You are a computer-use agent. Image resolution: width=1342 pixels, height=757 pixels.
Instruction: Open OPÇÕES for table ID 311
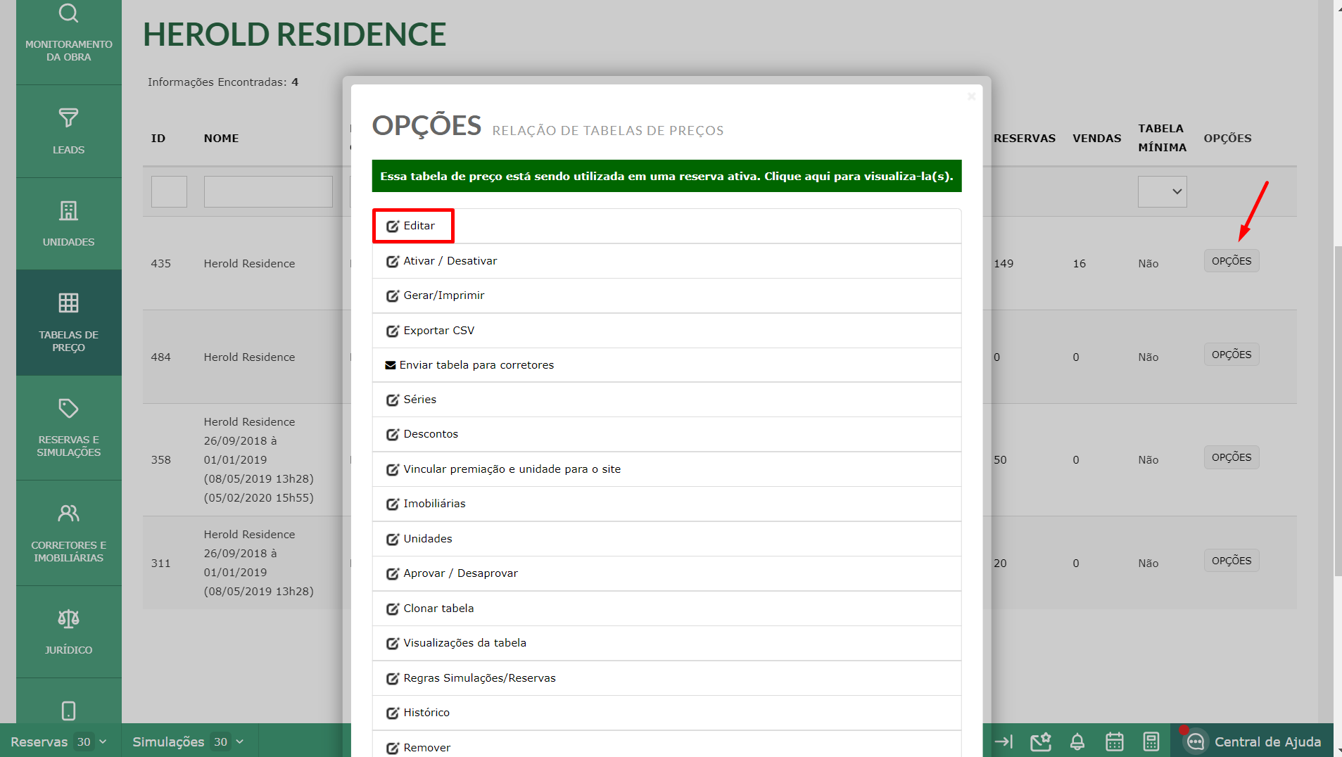pyautogui.click(x=1232, y=561)
